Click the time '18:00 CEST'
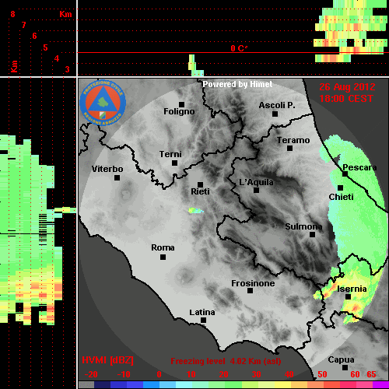The image size is (389, 389). (346, 99)
